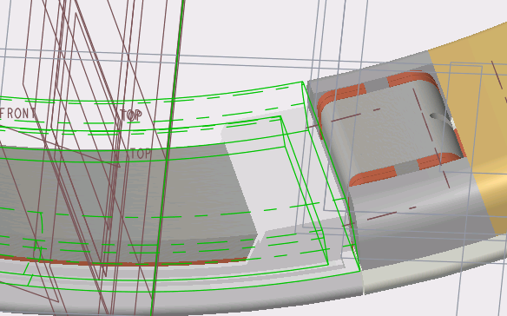Select the lower TOP datum plane label
Screen dimensions: 507x316
point(141,154)
